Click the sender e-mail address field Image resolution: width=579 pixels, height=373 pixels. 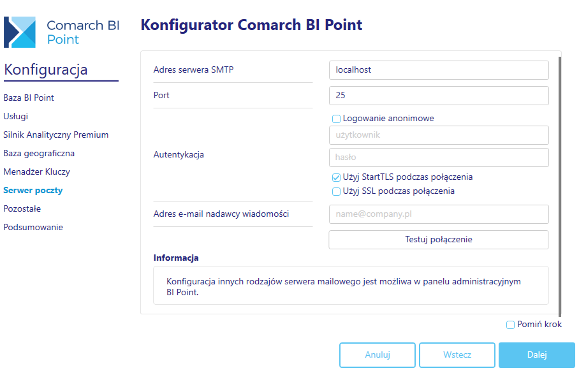(439, 214)
